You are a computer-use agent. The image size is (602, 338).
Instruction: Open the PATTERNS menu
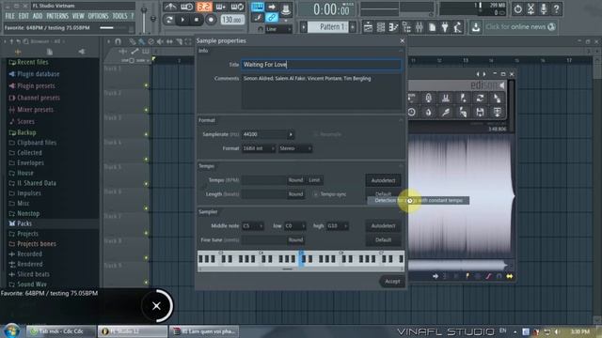pos(57,16)
